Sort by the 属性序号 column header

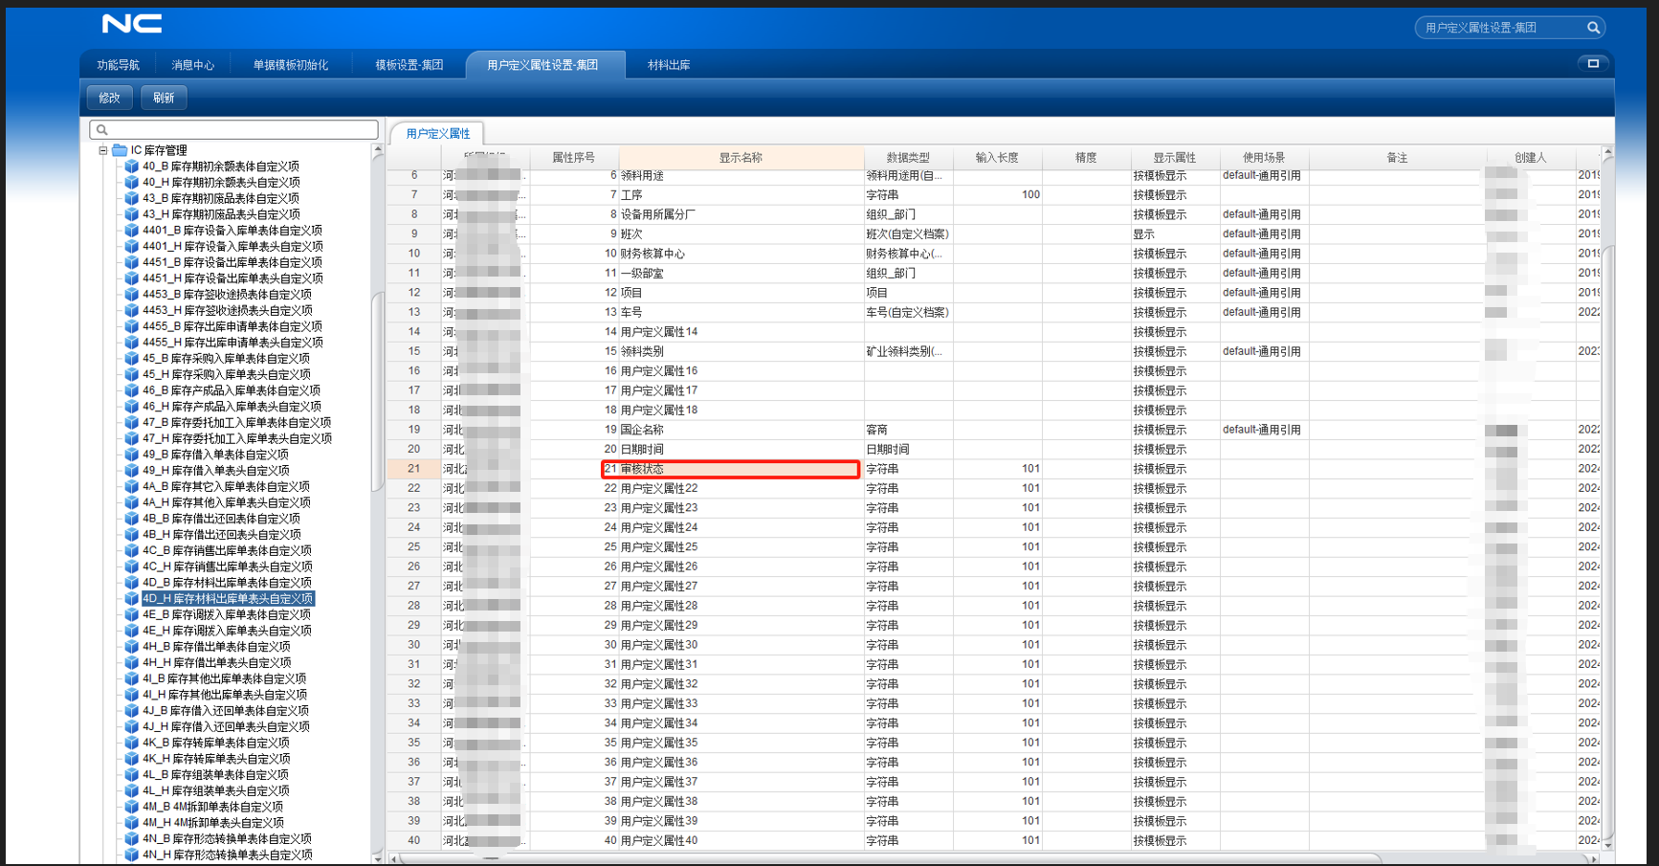pos(574,158)
